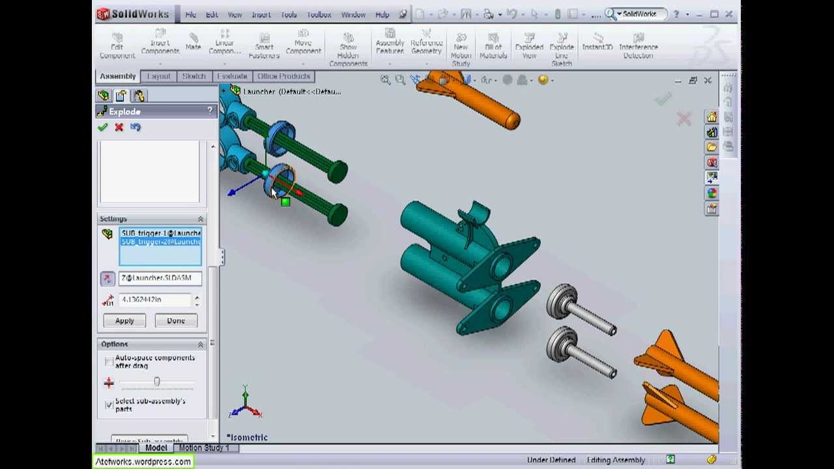Start a New Motion Study

pos(461,50)
